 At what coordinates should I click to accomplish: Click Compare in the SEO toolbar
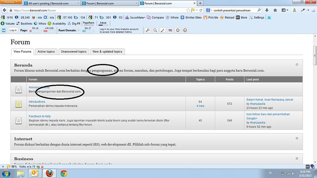coord(155,17)
